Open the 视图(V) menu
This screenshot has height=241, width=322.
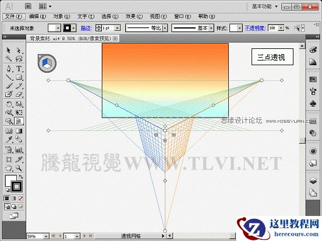[x=158, y=16]
